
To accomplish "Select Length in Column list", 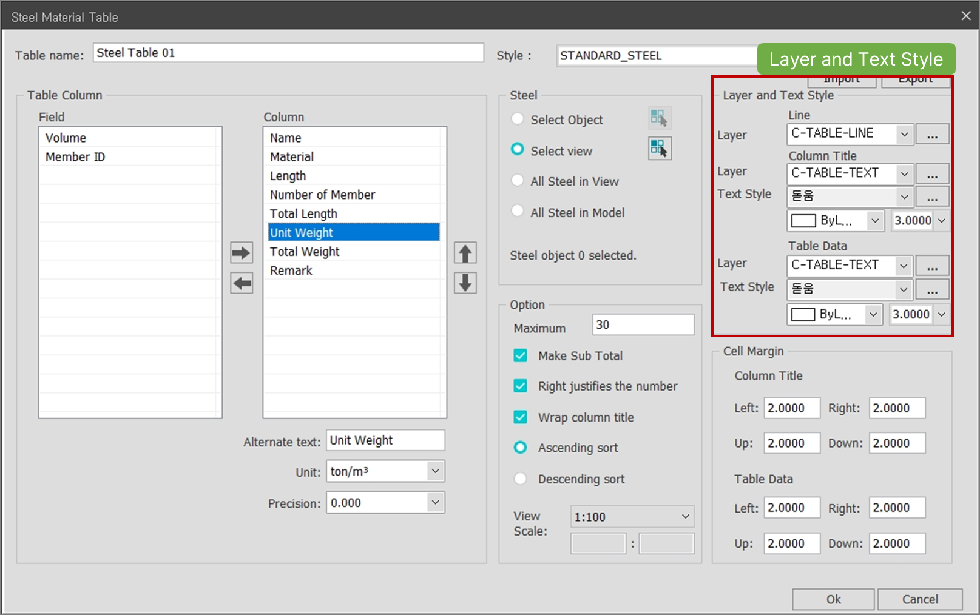I will [x=354, y=176].
